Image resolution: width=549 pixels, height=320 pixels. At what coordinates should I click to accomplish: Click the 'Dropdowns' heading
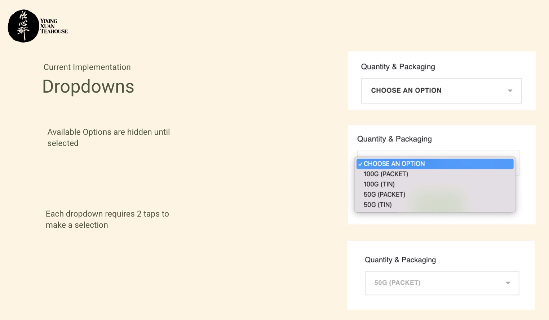coord(88,86)
